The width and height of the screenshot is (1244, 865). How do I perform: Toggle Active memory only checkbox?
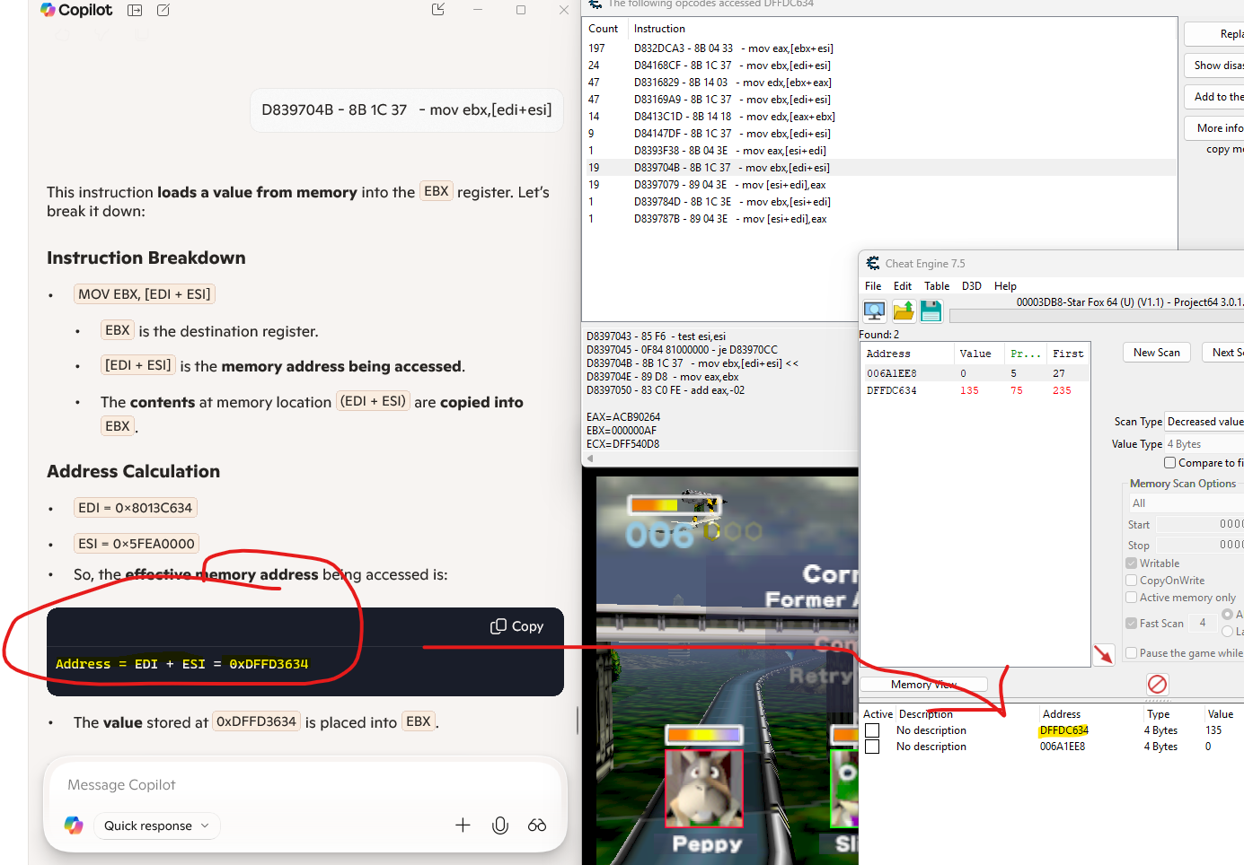pyautogui.click(x=1131, y=598)
